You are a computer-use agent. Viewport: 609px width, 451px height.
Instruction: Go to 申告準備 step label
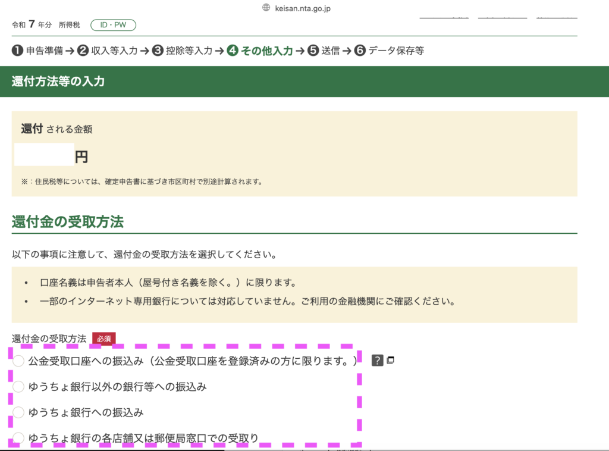point(44,51)
